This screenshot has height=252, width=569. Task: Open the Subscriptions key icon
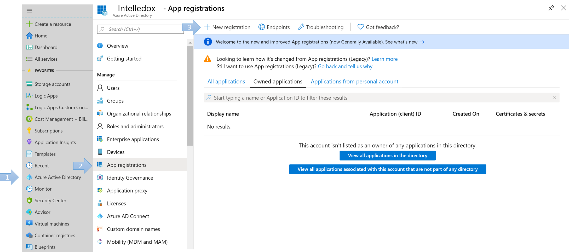[x=29, y=130]
